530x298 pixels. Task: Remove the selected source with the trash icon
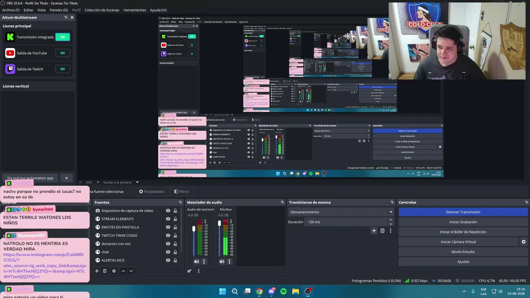[x=105, y=271]
